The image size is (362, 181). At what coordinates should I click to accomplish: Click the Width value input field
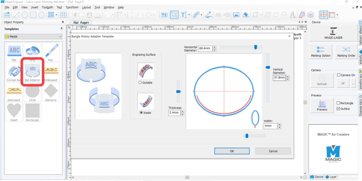271,126
